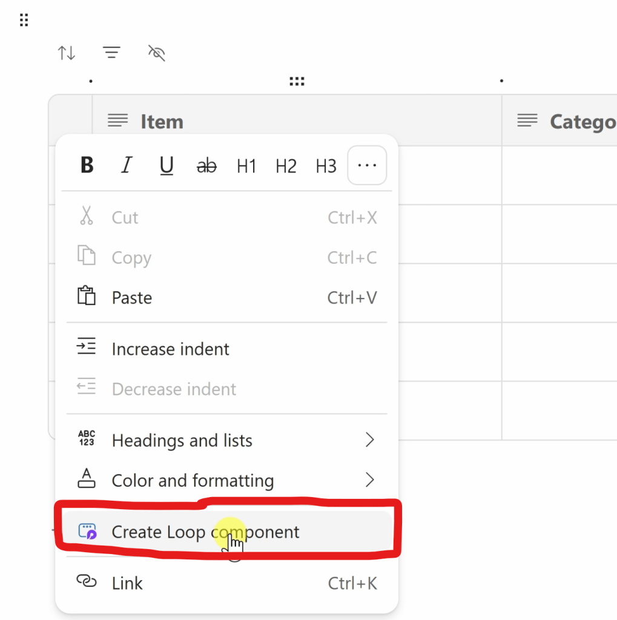Toggle Bold formatting
The height and width of the screenshot is (620, 617).
click(x=87, y=165)
